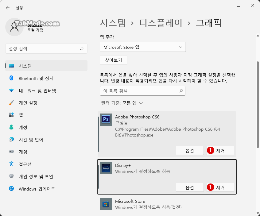Image resolution: width=260 pixels, height=216 pixels.
Task: Click the time and language globe icon
Action: pos(11,139)
